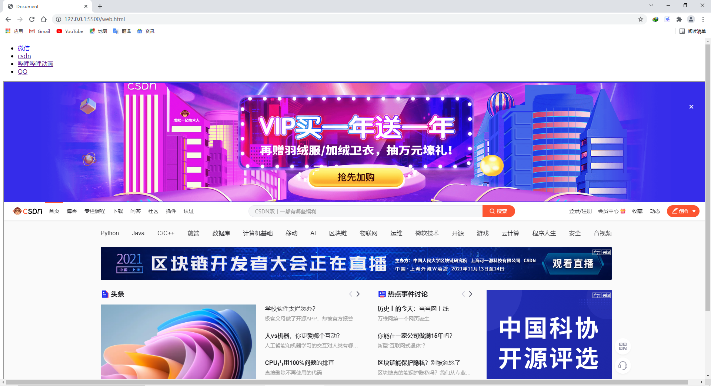Click the gift icon beside 会员中心
The height and width of the screenshot is (386, 711).
coord(622,211)
